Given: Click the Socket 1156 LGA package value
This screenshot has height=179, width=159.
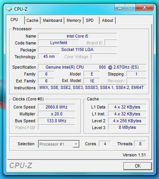Looking at the screenshot, I should point(77,49).
